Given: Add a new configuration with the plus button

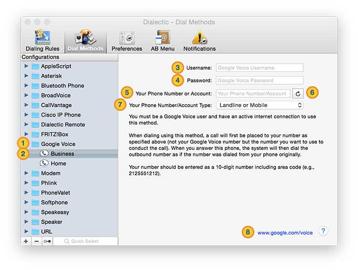Looking at the screenshot, I should [26, 241].
